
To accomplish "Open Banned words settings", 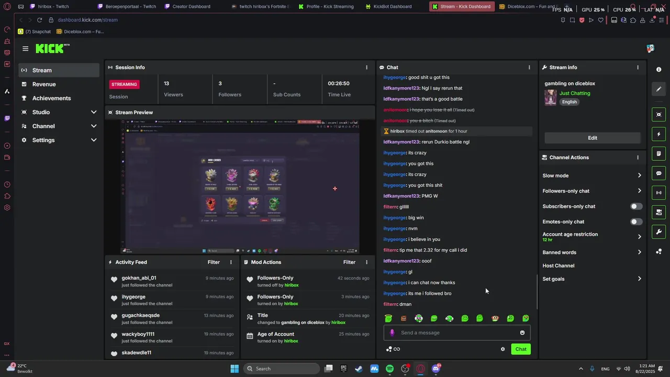I will (592, 252).
